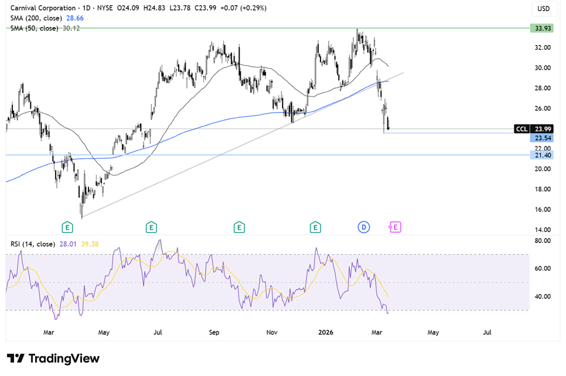Click the 30.12 SMA 50 value
This screenshot has height=376, width=566.
(71, 28)
